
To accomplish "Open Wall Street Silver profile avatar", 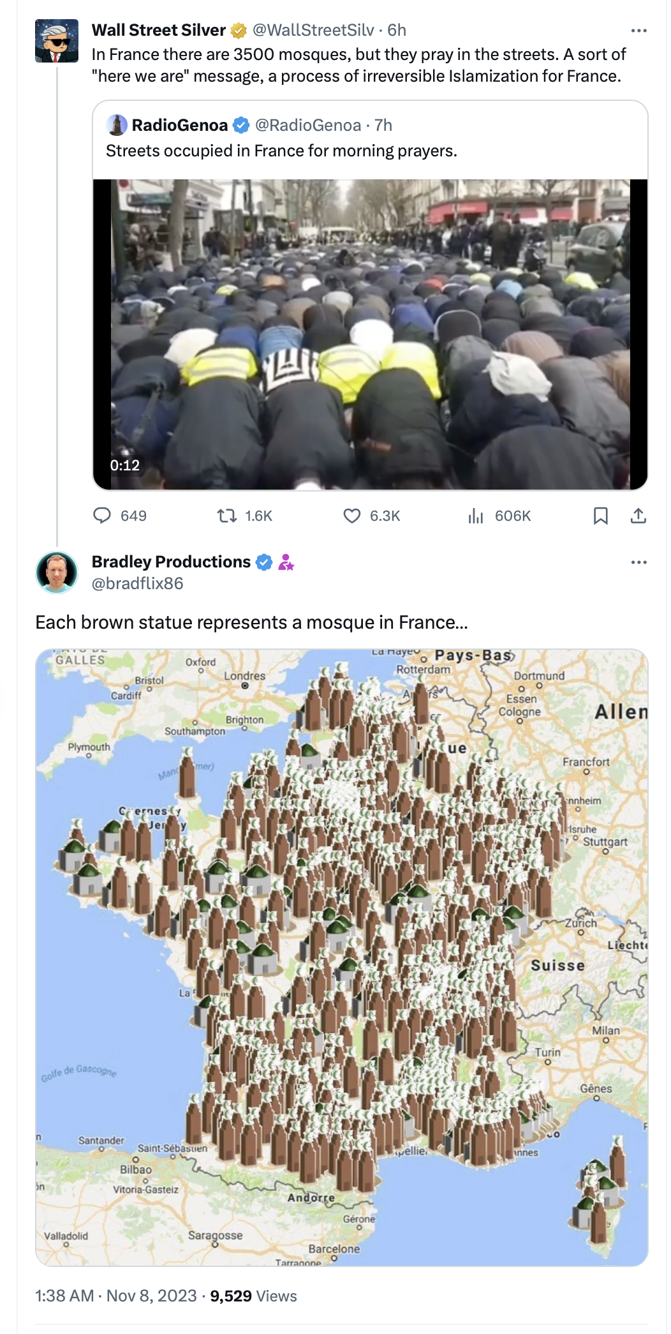I will [57, 41].
